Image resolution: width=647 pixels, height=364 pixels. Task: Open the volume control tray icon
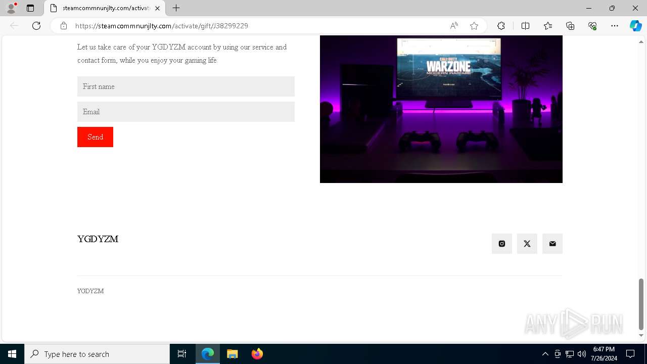pyautogui.click(x=582, y=354)
